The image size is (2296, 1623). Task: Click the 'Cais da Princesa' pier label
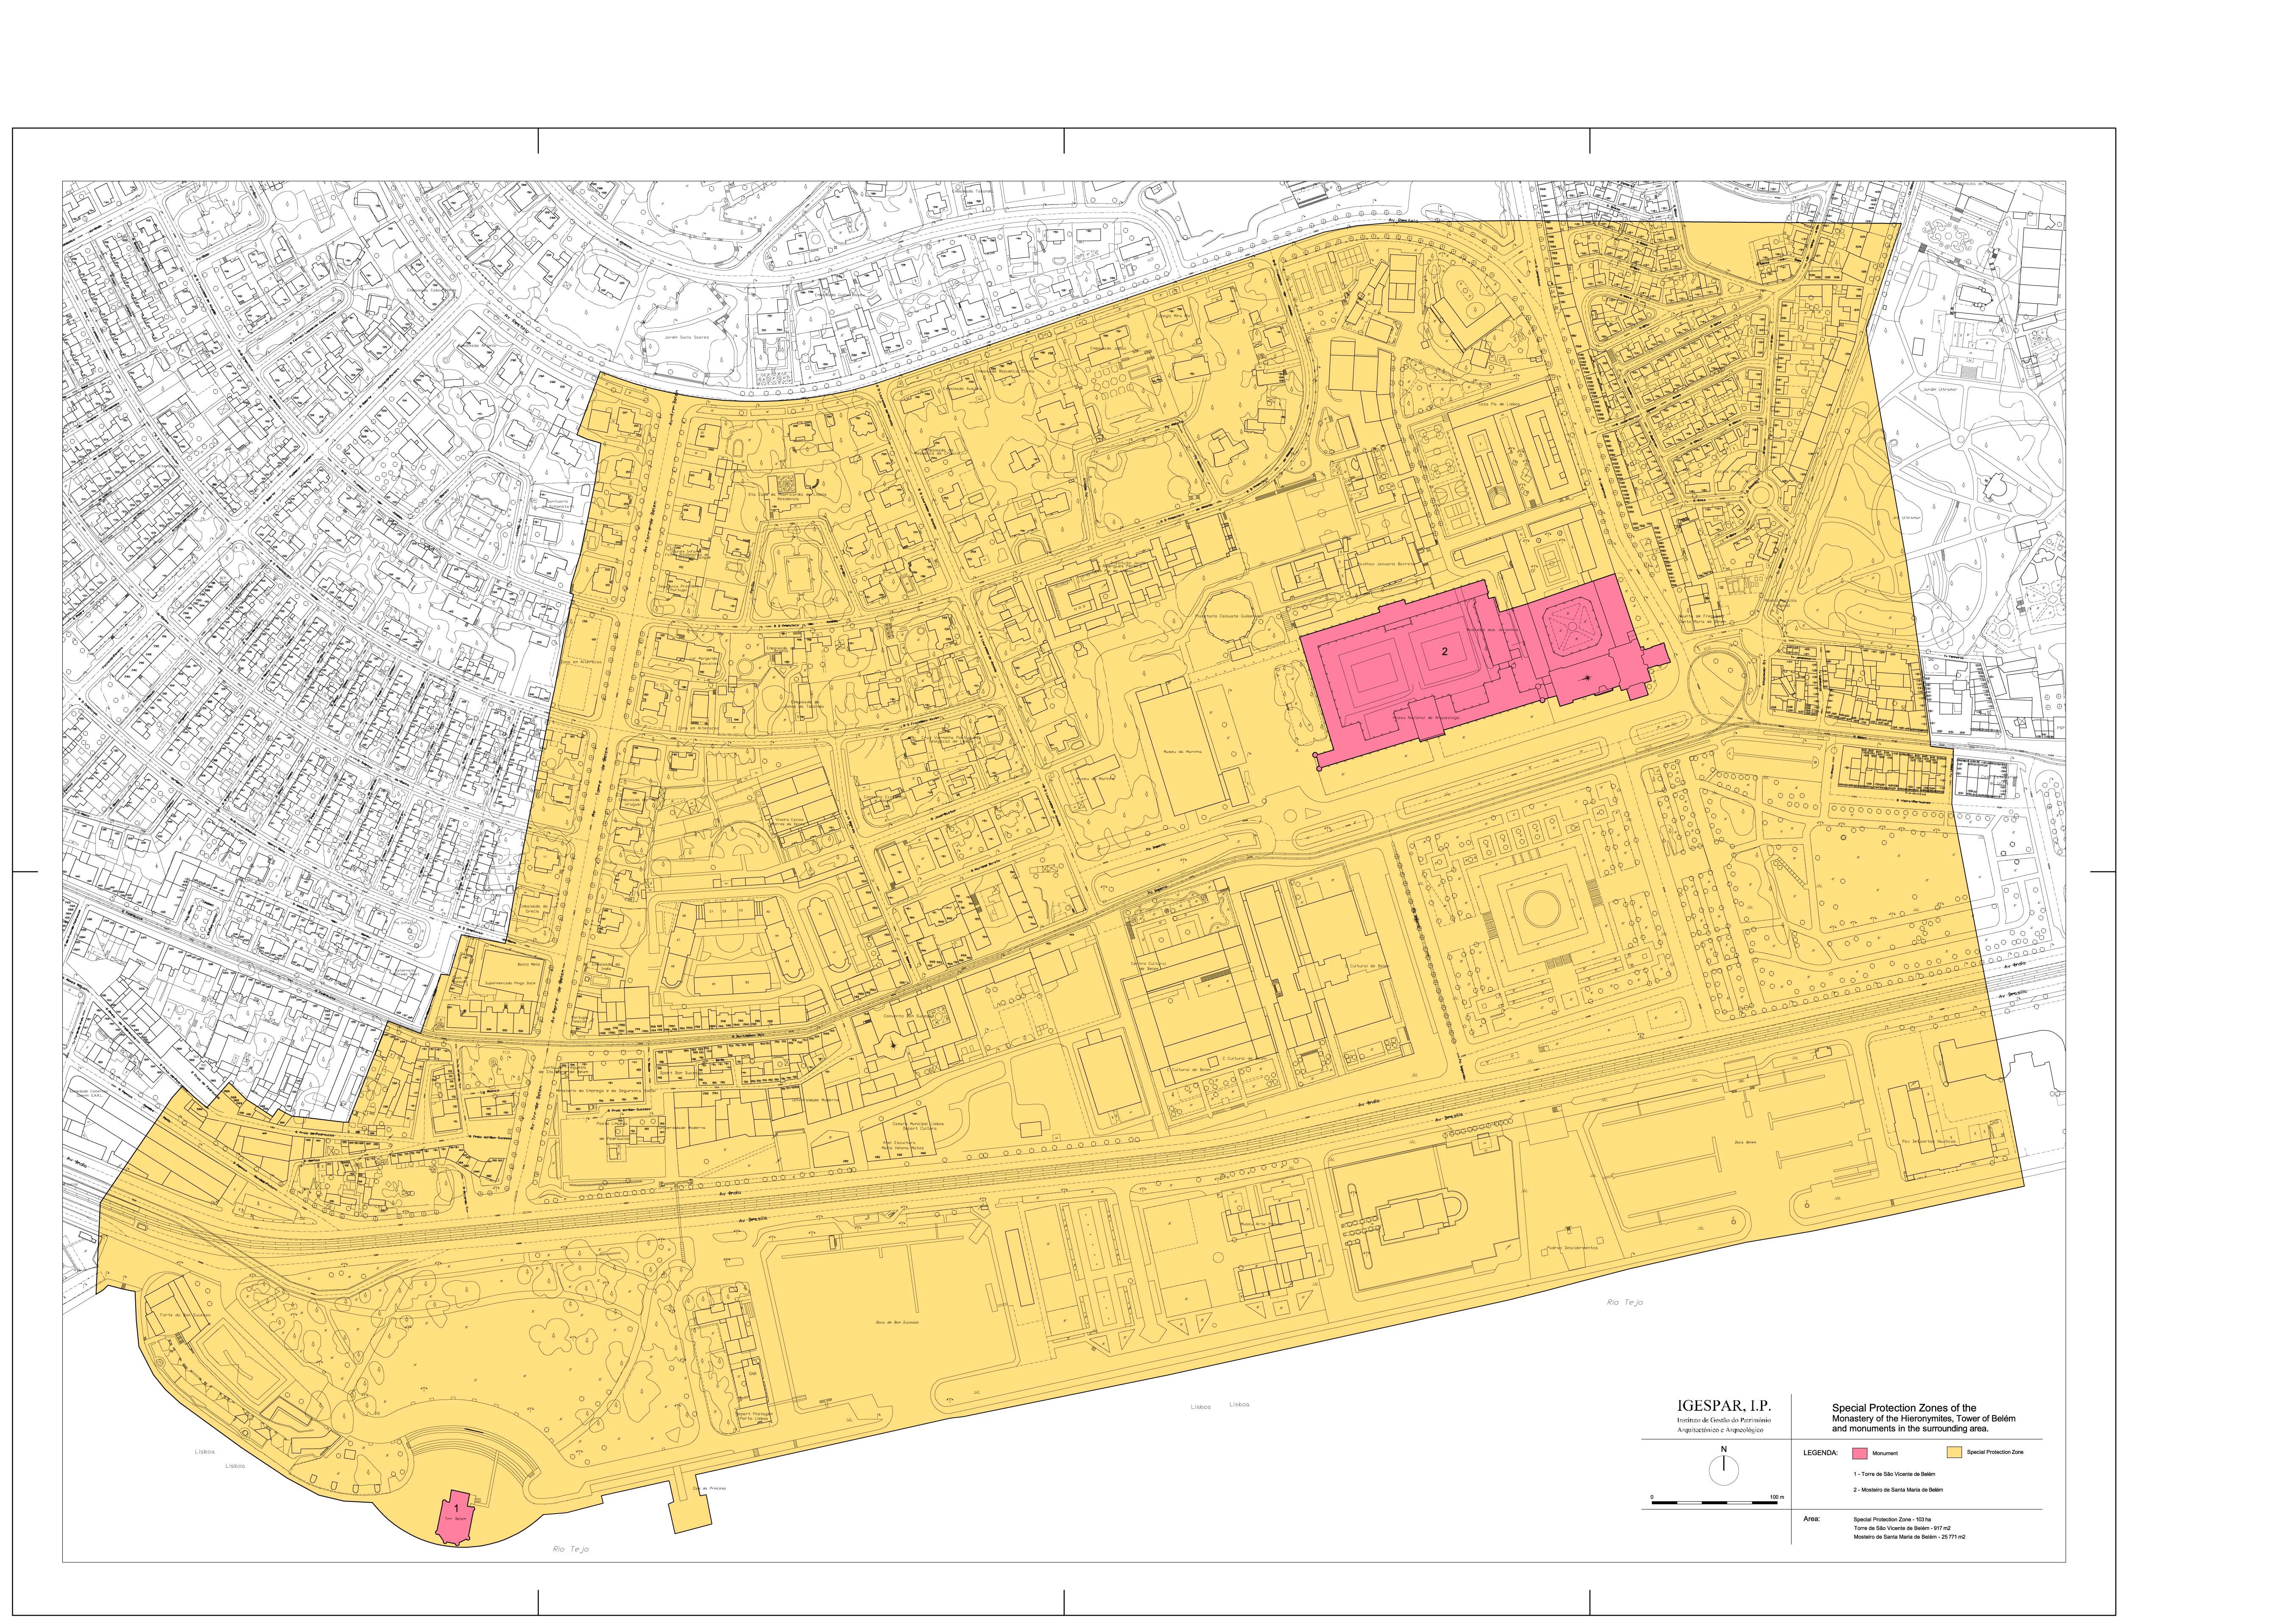click(x=710, y=1488)
